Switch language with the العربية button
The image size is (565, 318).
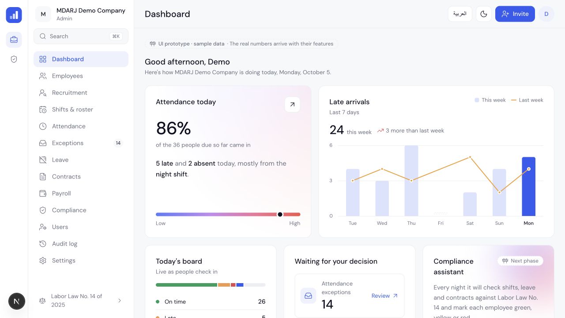tap(460, 14)
